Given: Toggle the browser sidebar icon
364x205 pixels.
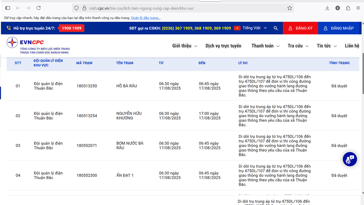Looking at the screenshot, I should pos(8,8).
